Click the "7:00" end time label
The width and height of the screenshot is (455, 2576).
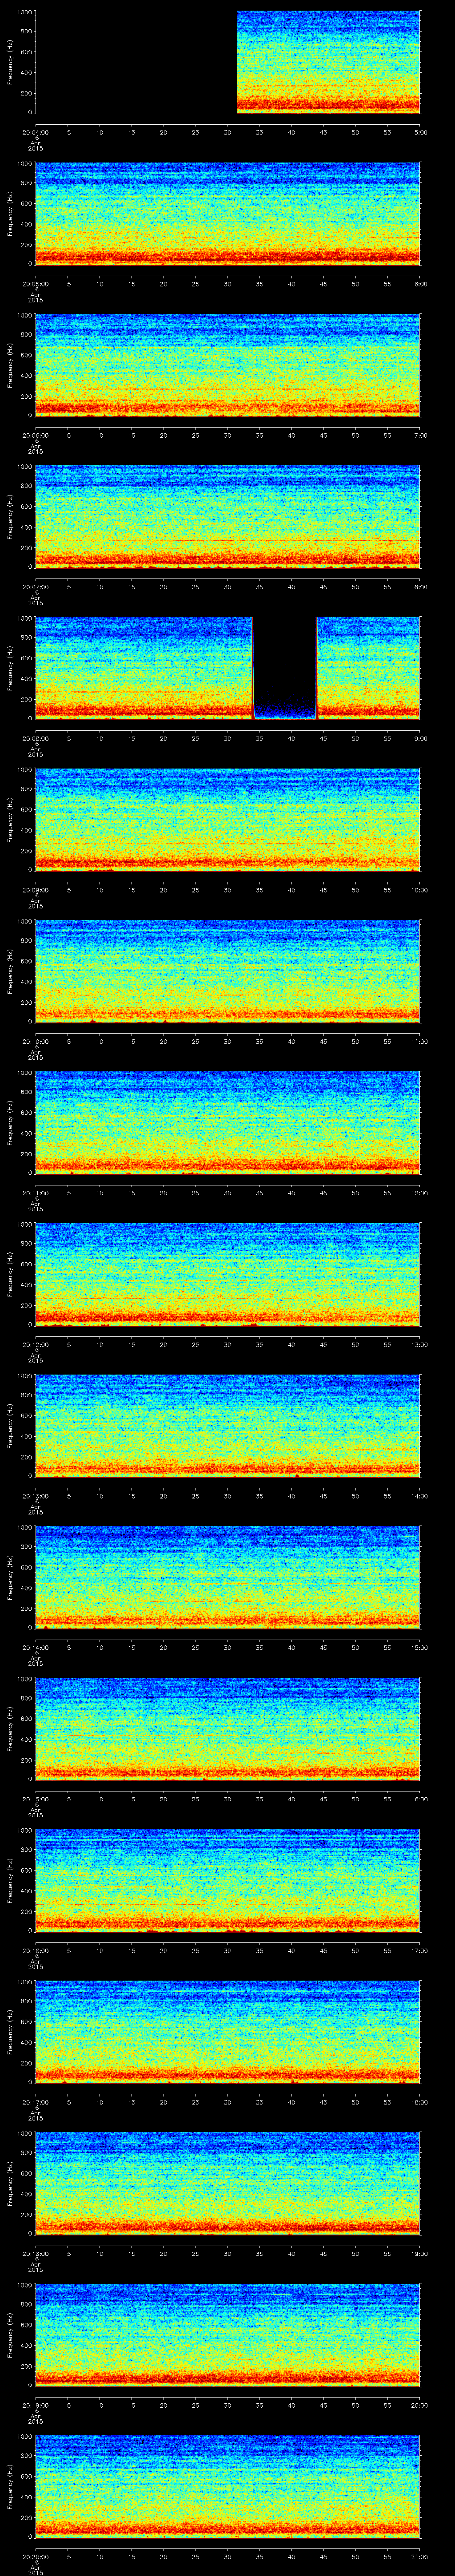(420, 435)
